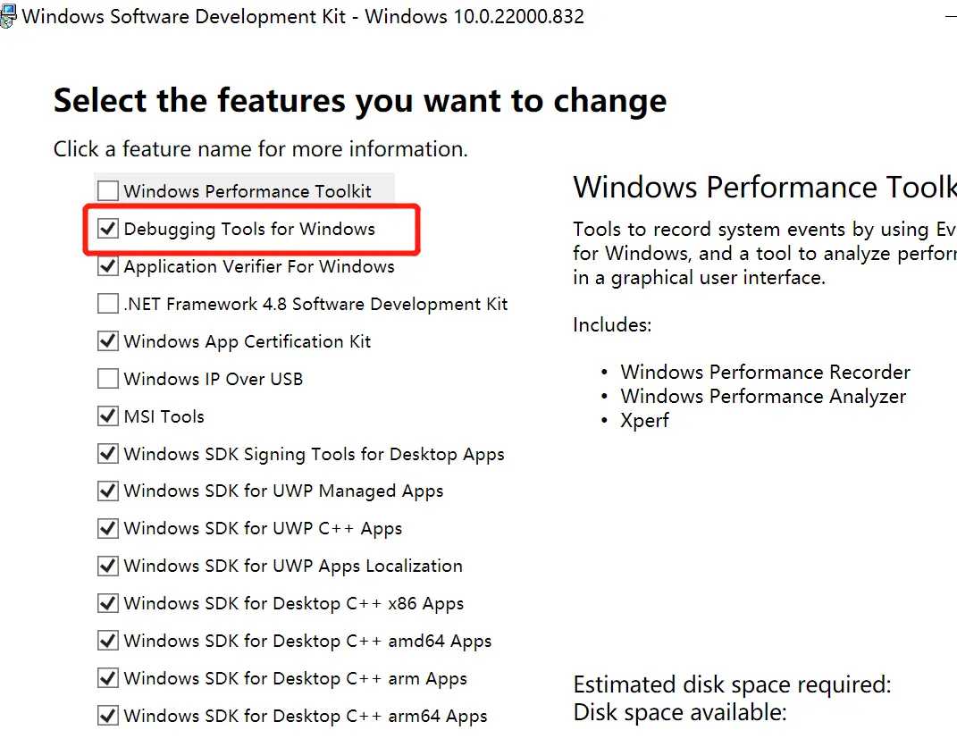Uncheck Desktop C++ x86 Apps checkbox
957x747 pixels.
(x=108, y=603)
